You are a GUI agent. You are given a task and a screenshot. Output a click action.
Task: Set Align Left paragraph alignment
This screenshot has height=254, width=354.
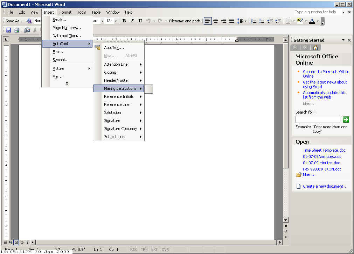click(x=208, y=21)
